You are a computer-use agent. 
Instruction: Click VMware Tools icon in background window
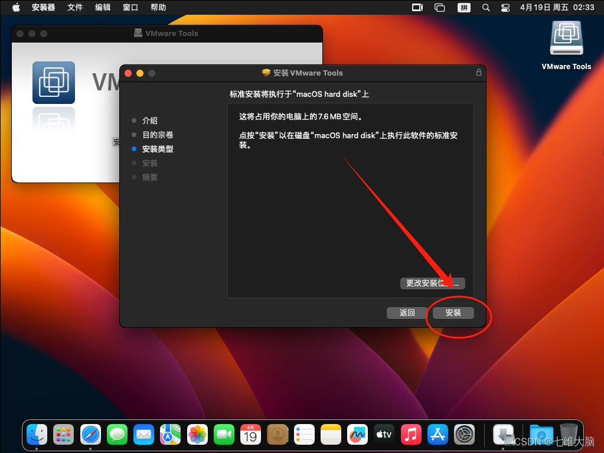pos(54,83)
